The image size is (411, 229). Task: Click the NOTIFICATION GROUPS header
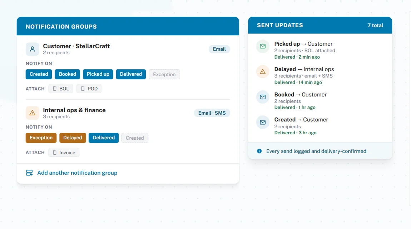pos(61,26)
